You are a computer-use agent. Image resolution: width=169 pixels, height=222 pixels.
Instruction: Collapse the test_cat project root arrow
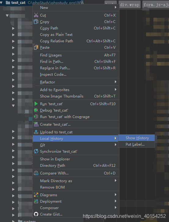click(x=1, y=2)
